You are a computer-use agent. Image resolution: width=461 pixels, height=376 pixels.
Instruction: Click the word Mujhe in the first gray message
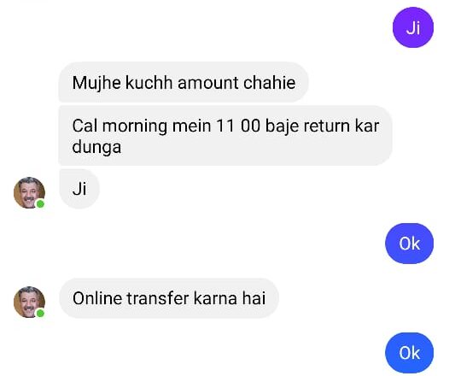click(96, 83)
